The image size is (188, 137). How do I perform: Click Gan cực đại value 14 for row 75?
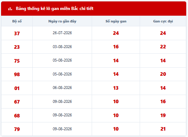pyautogui.click(x=163, y=60)
